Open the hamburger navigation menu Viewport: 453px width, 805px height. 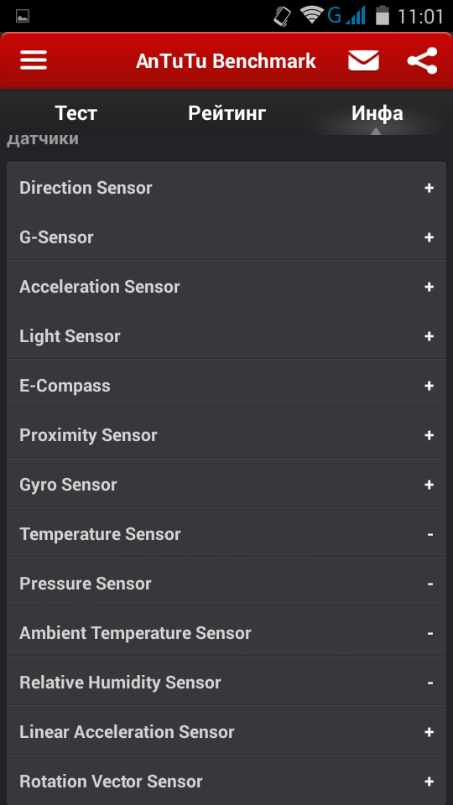pyautogui.click(x=34, y=60)
